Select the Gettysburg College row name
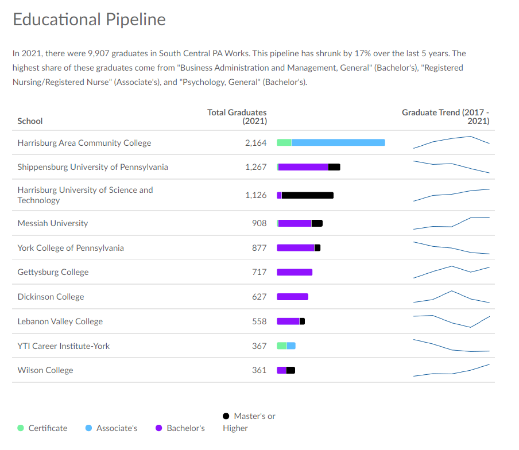This screenshot has height=450, width=519. (53, 272)
